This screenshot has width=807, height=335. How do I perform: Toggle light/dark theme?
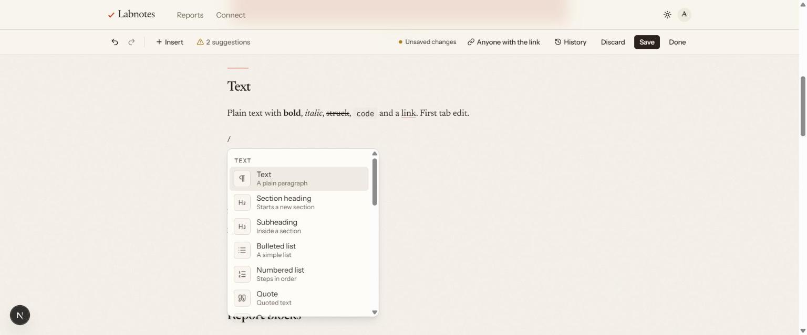click(x=667, y=15)
